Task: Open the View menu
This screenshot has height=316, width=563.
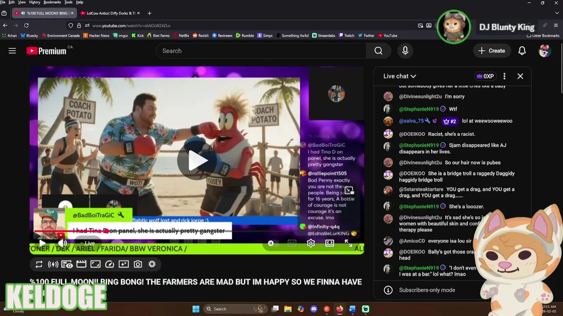Action: tap(22, 2)
